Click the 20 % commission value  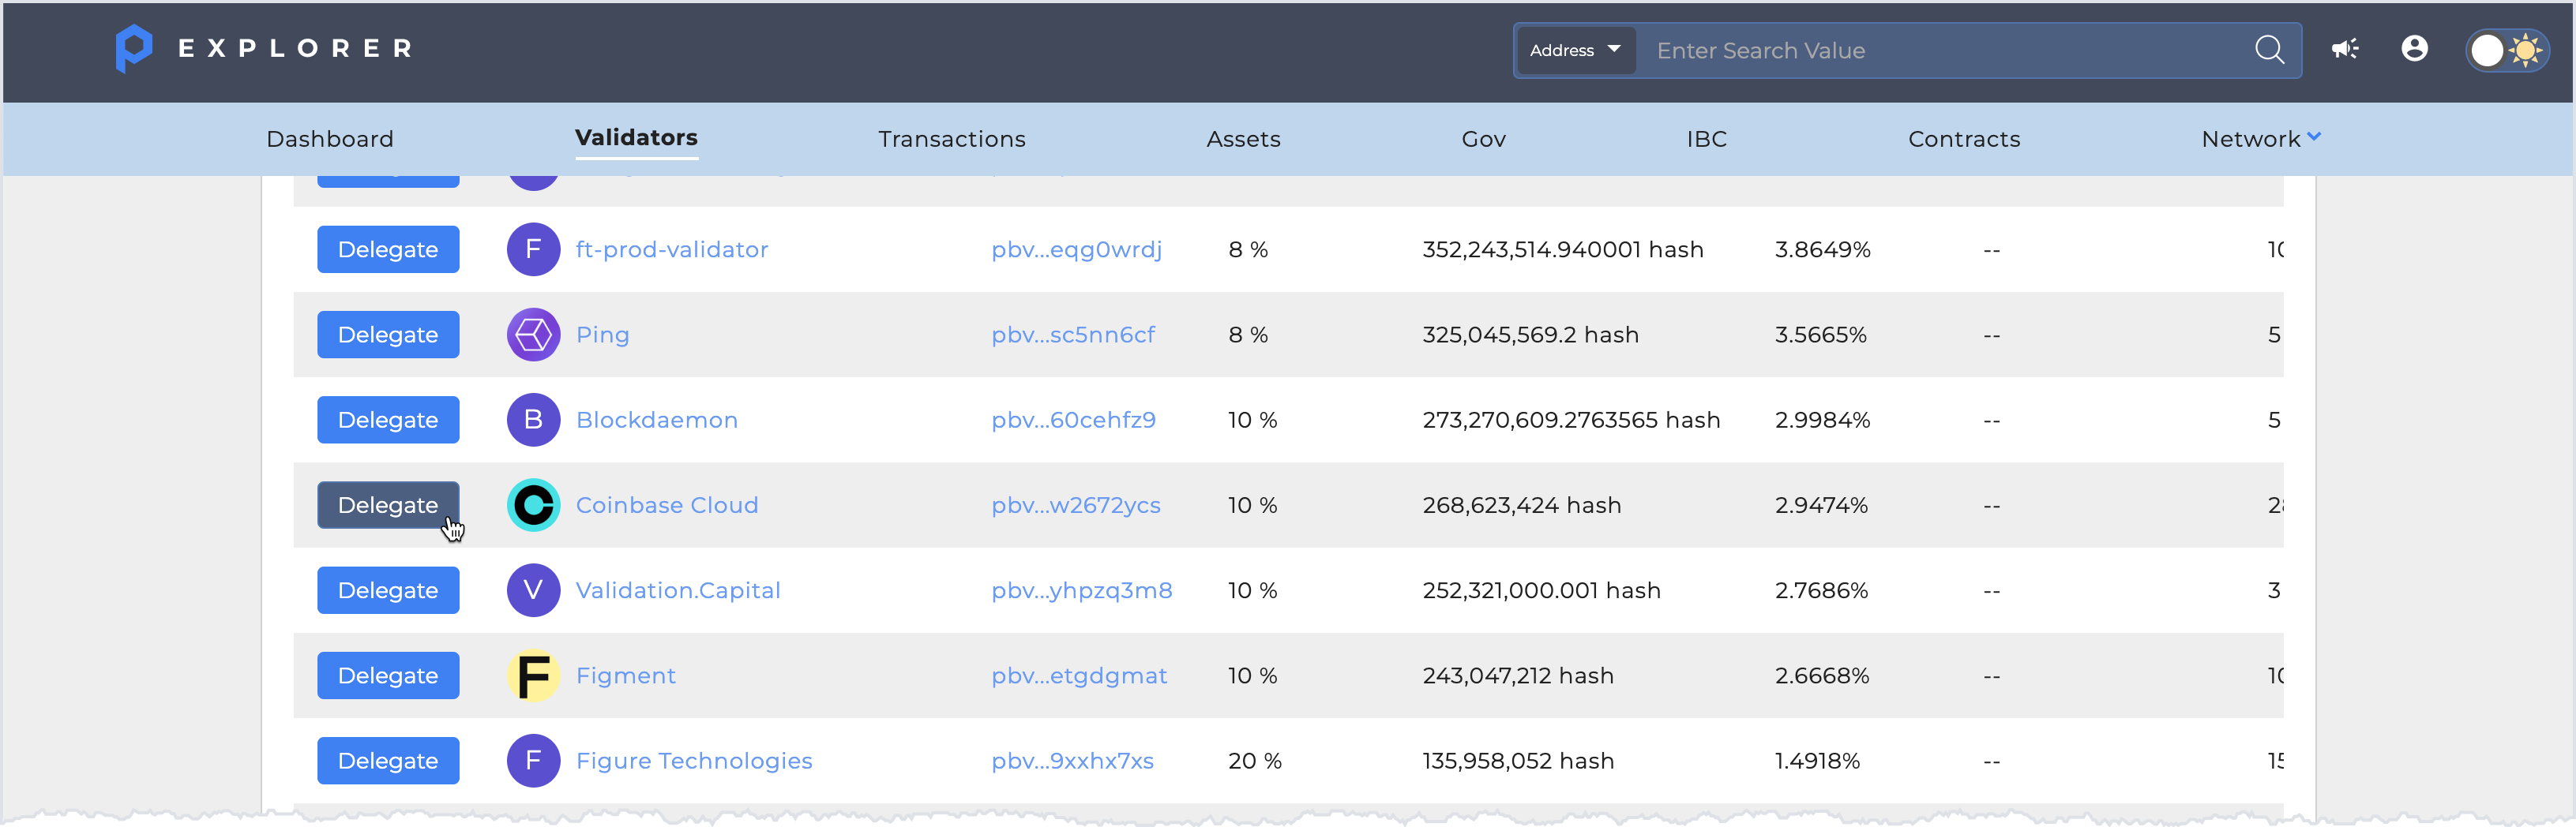(x=1254, y=761)
